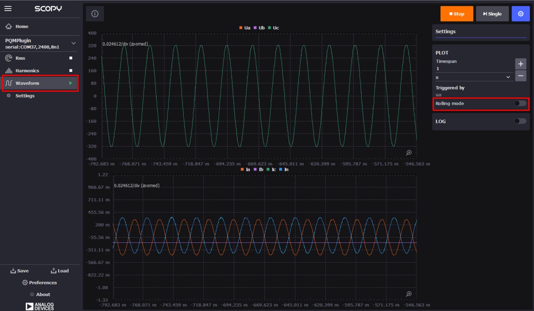Viewport: 534px width, 311px height.
Task: Select the Harmonics instrument icon
Action: pyautogui.click(x=8, y=70)
